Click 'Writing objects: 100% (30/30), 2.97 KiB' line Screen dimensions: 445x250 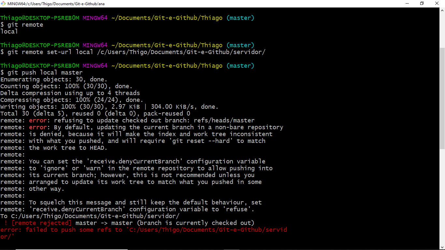(x=109, y=107)
